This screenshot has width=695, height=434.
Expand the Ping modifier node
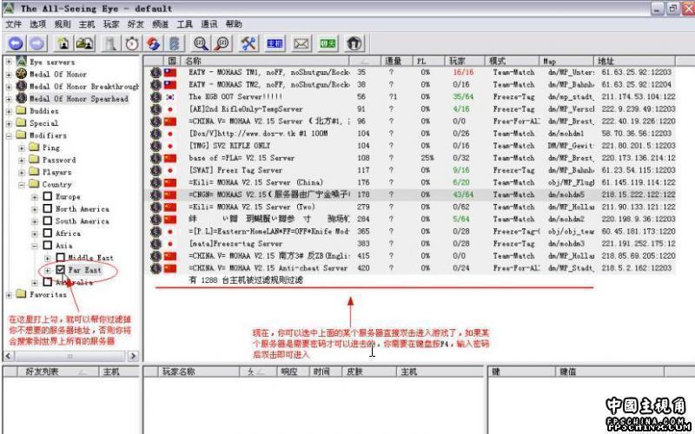[21, 148]
